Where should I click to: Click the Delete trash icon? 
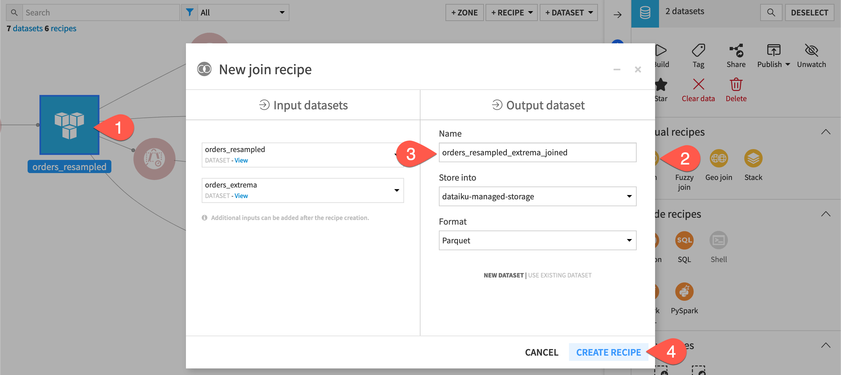736,84
